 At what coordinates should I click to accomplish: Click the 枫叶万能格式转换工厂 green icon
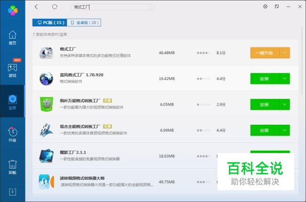coord(46,105)
